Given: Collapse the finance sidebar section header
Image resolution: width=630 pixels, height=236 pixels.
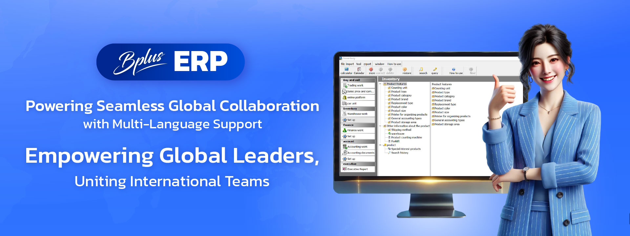Looking at the screenshot, I should 358,125.
